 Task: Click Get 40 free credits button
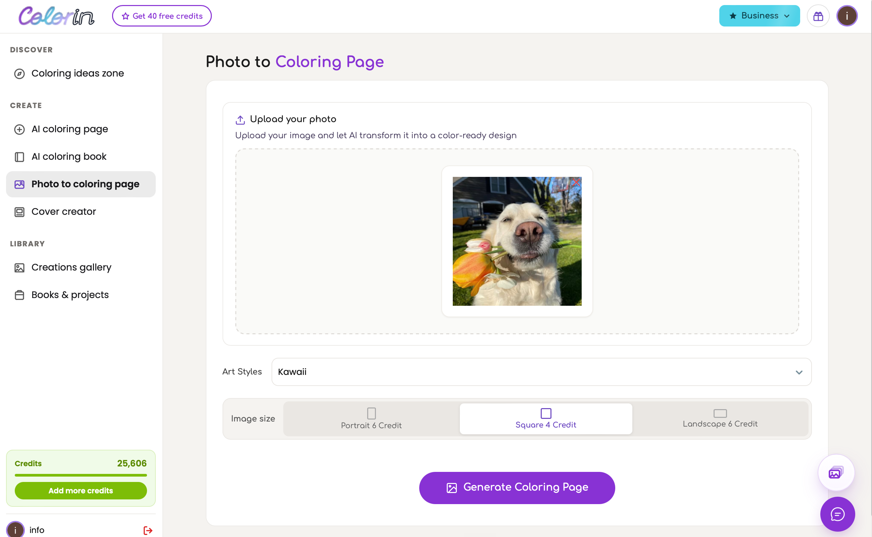point(162,16)
